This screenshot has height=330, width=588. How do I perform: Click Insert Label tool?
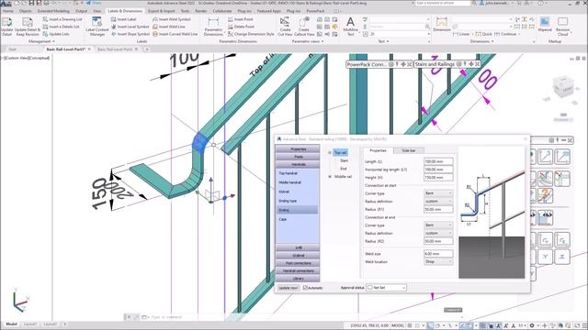124,19
